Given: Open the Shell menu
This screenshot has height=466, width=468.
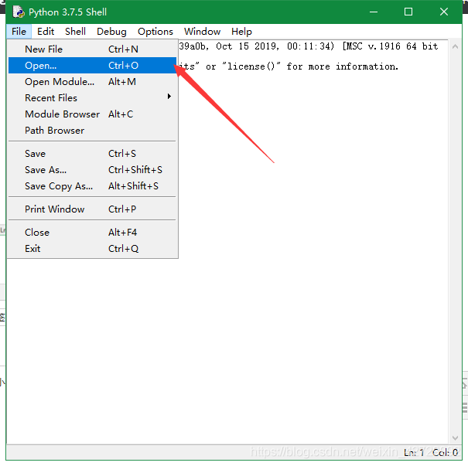Looking at the screenshot, I should coord(75,32).
